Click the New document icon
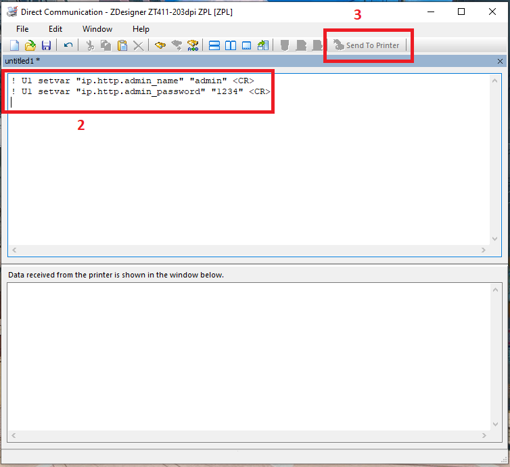Viewport: 510px width, 467px height. pos(14,45)
